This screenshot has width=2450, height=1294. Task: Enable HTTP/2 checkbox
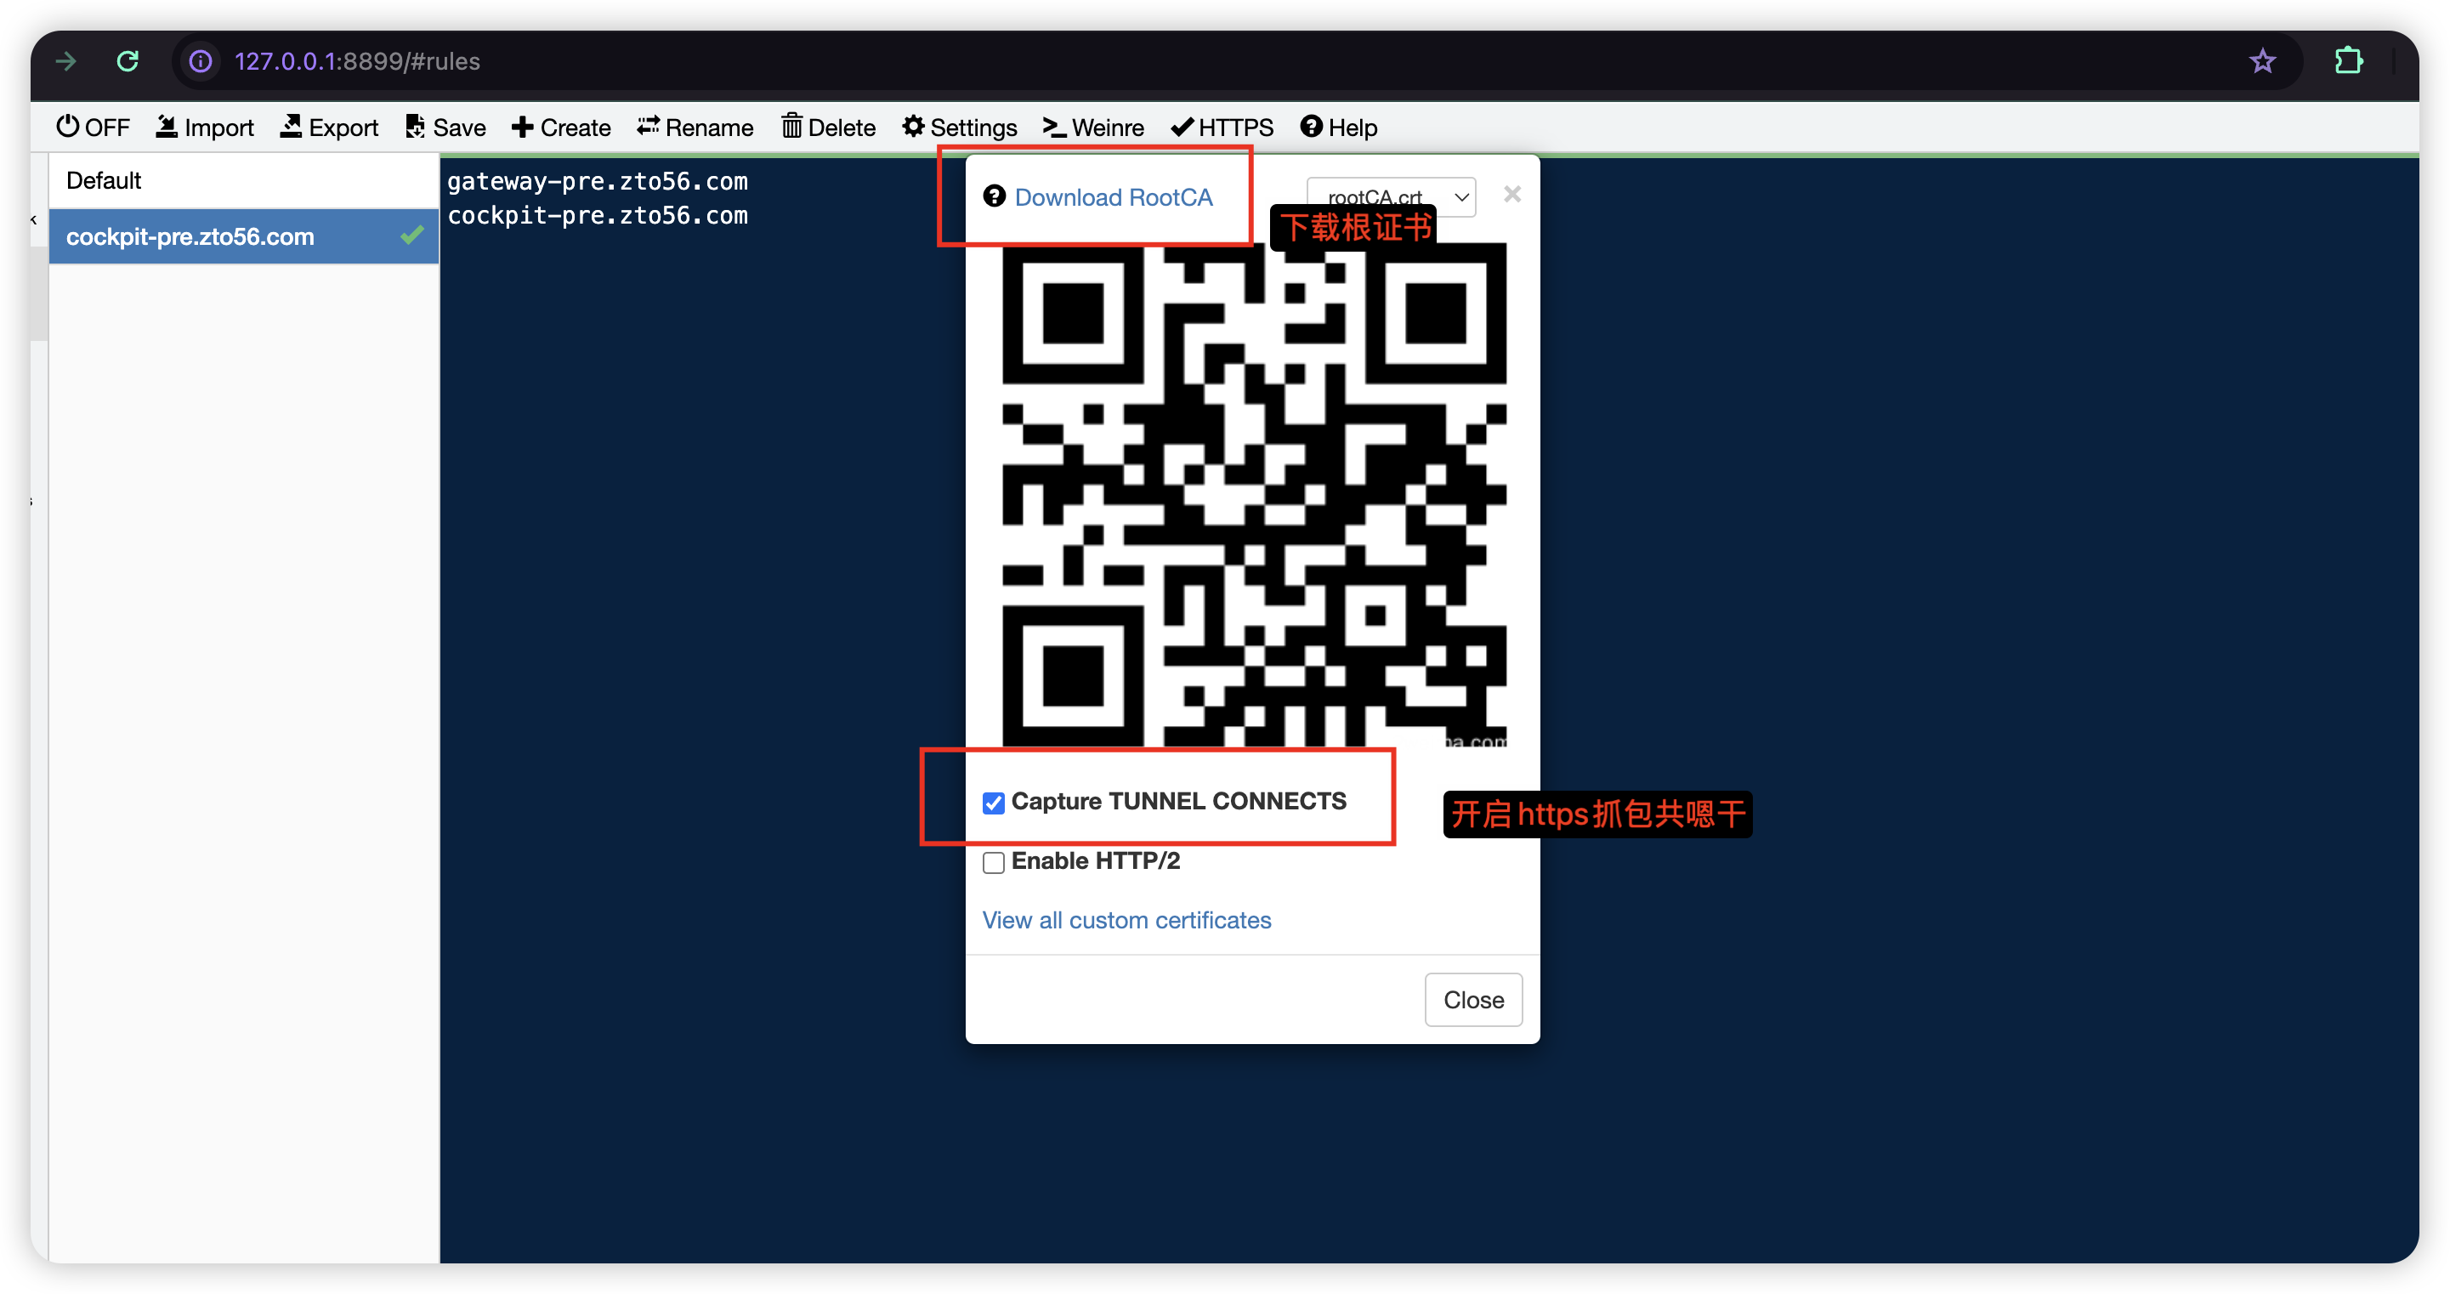click(993, 863)
